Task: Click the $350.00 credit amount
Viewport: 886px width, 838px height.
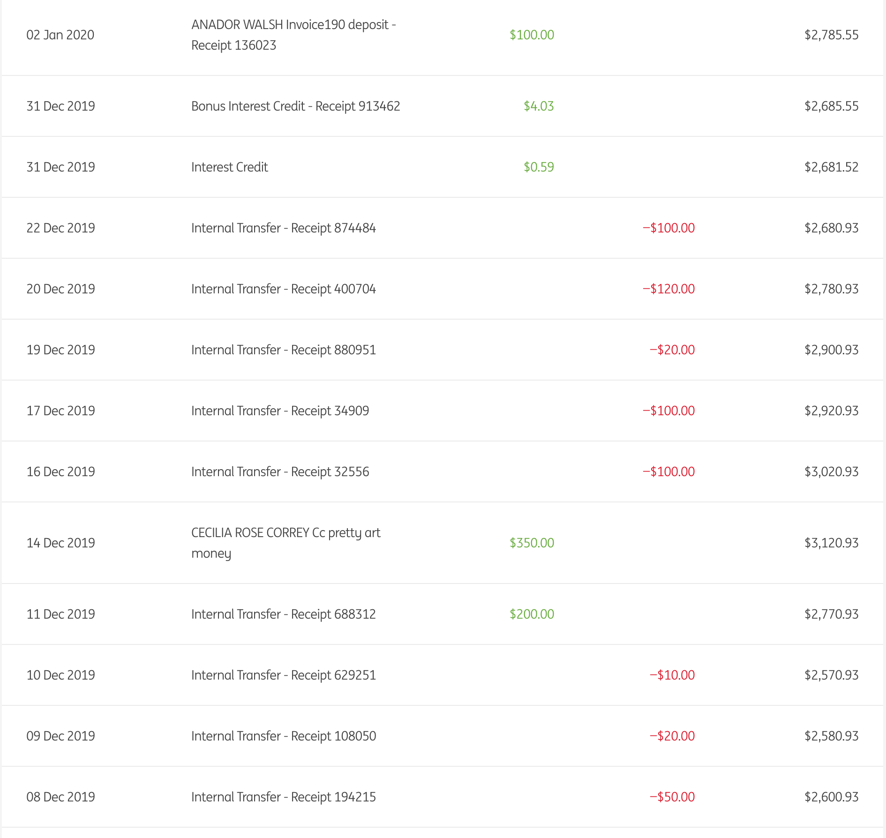Action: (x=532, y=543)
